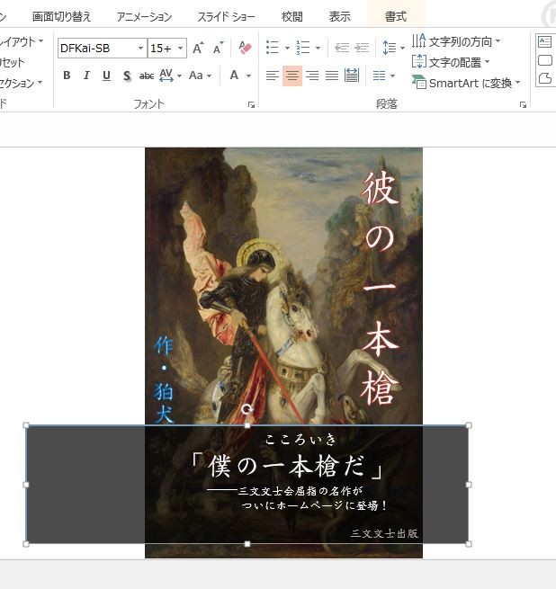Screen dimensions: 556x589
Task: Switch to the 書式 tab
Action: [396, 16]
